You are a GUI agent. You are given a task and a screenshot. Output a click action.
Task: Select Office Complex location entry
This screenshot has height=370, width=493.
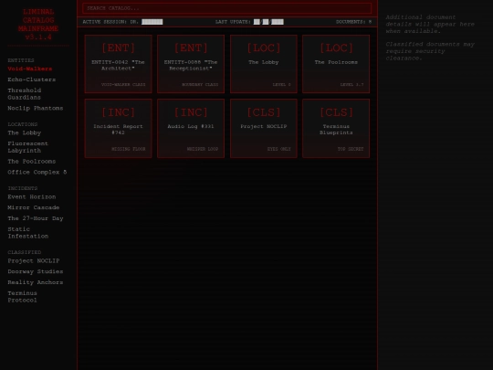click(x=37, y=172)
